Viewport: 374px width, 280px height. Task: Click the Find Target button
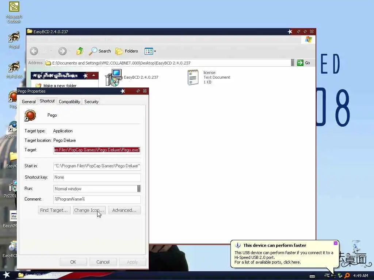pos(54,210)
